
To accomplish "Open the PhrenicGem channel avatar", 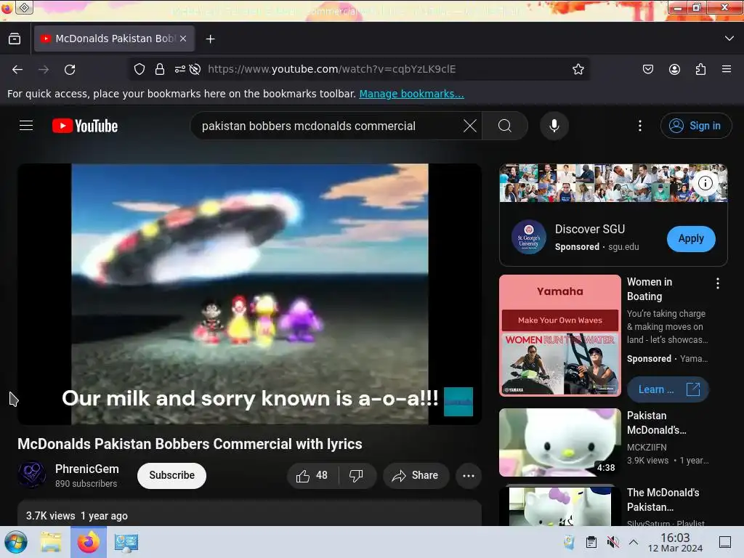I will click(32, 475).
